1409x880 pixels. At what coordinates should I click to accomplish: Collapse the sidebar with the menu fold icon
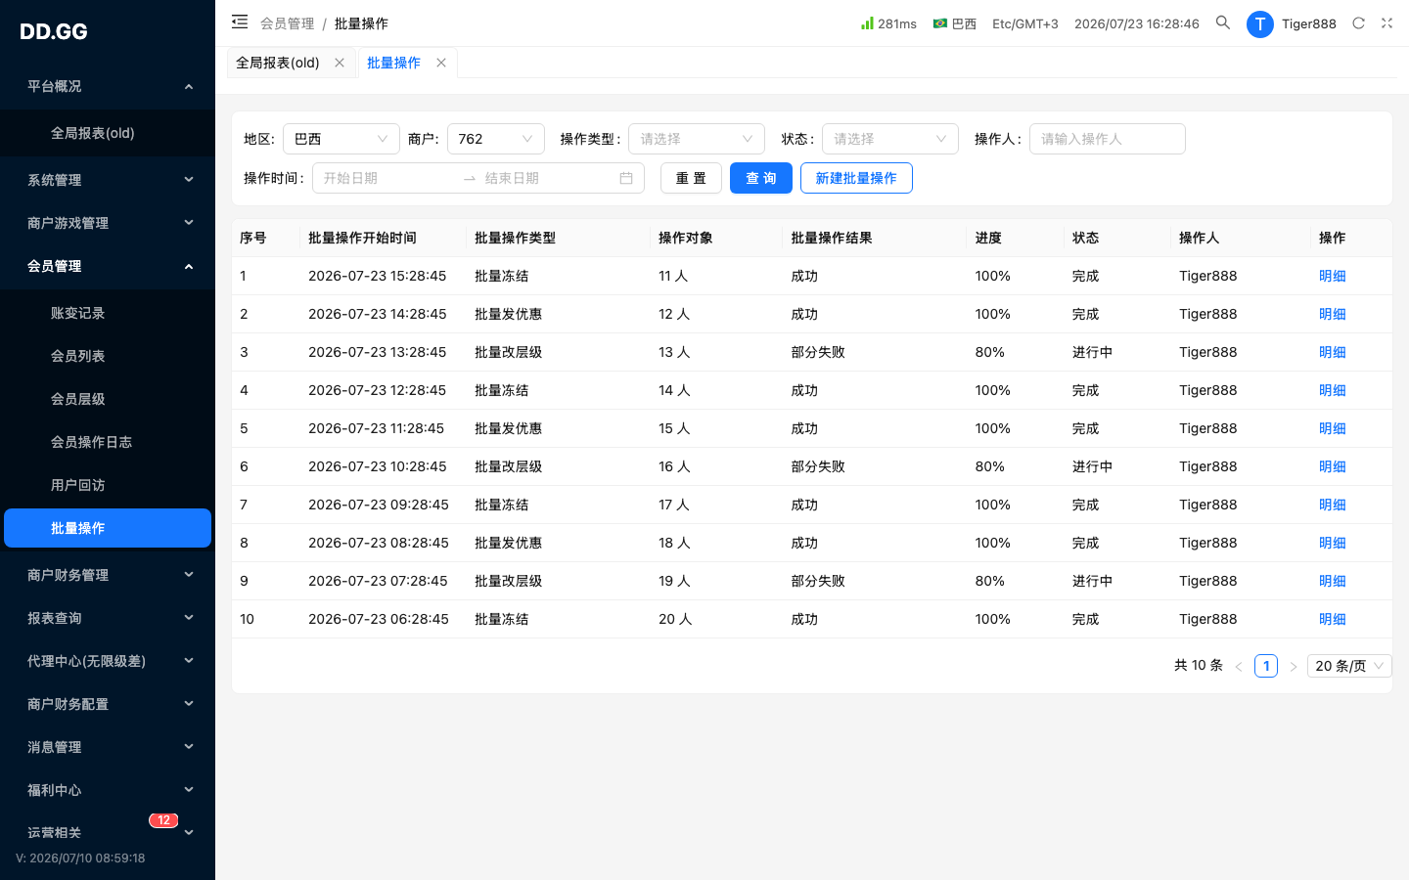click(x=240, y=22)
